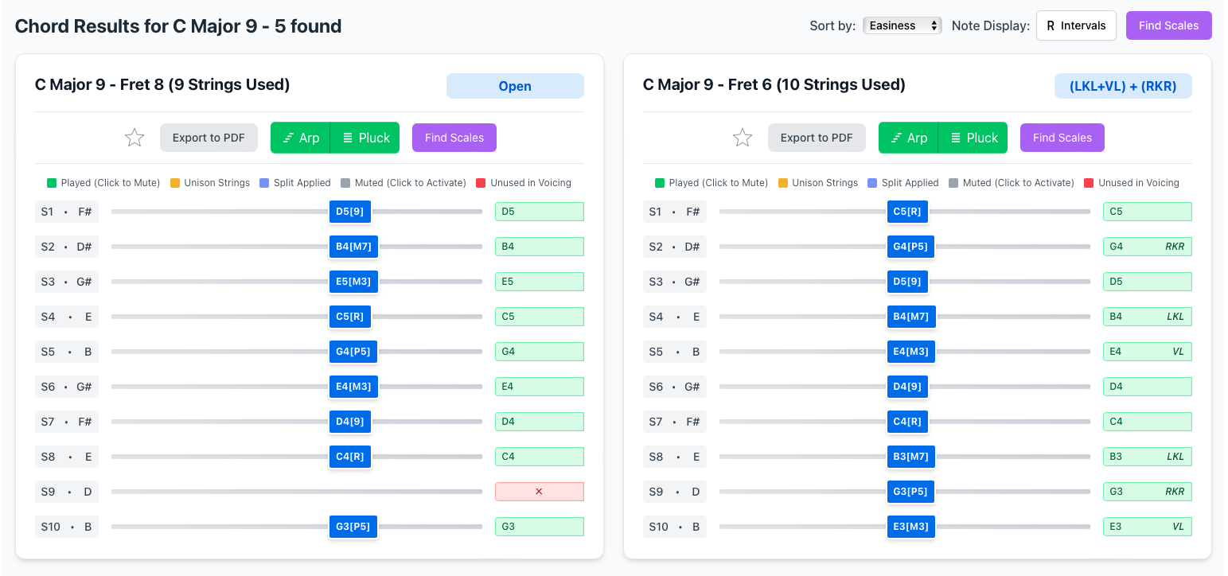The width and height of the screenshot is (1228, 576).
Task: Toggle Note Display Intervals button
Action: [1075, 25]
